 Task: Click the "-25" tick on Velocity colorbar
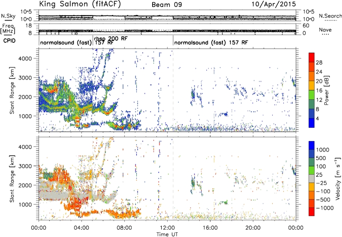tap(321, 183)
